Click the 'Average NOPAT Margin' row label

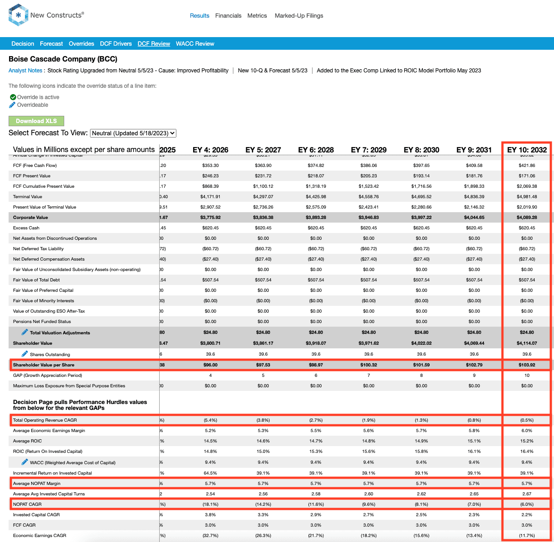37,484
